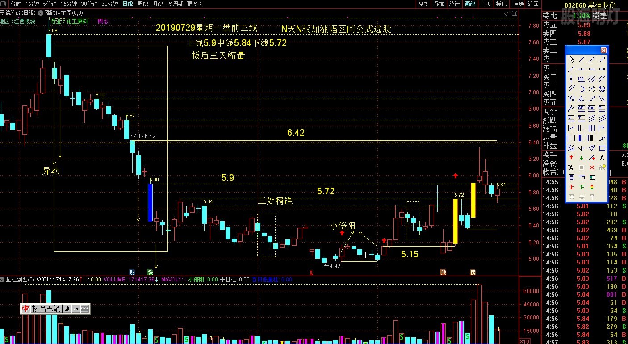Choose the percentage lines tool
Image resolution: width=628 pixels, height=344 pixels.
coord(572,118)
